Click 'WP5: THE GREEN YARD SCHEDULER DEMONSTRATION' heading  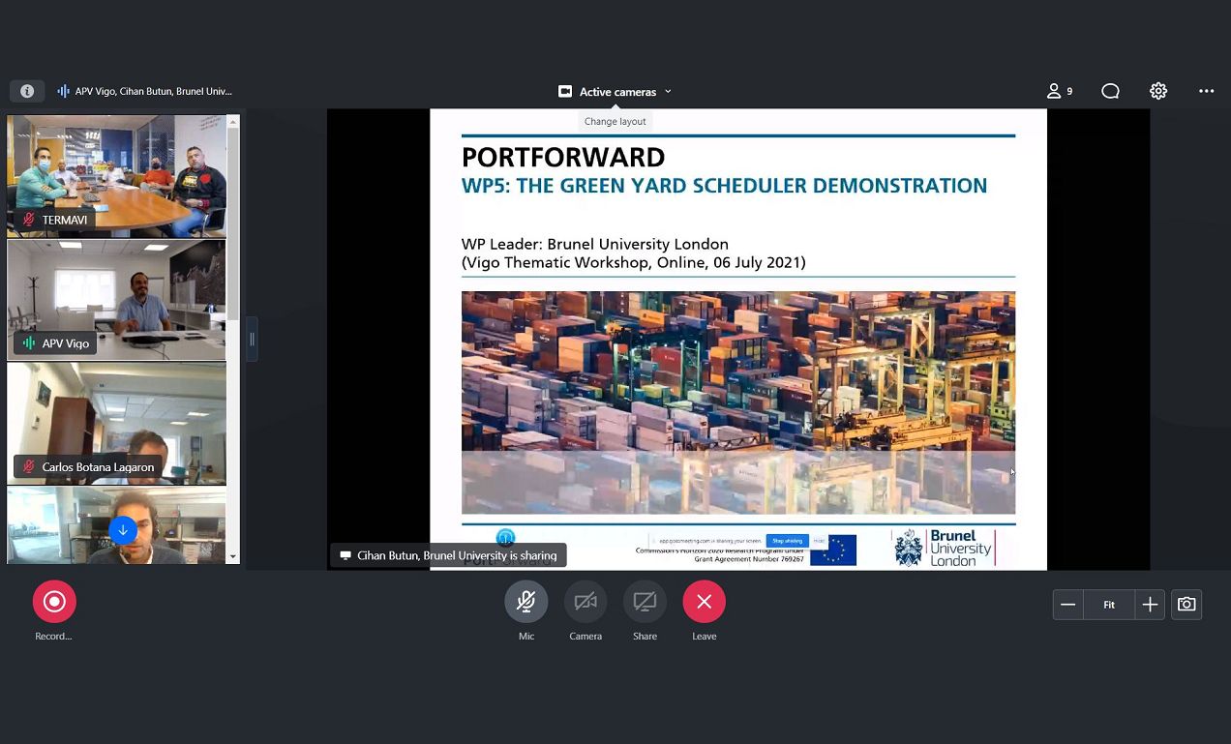tap(724, 186)
